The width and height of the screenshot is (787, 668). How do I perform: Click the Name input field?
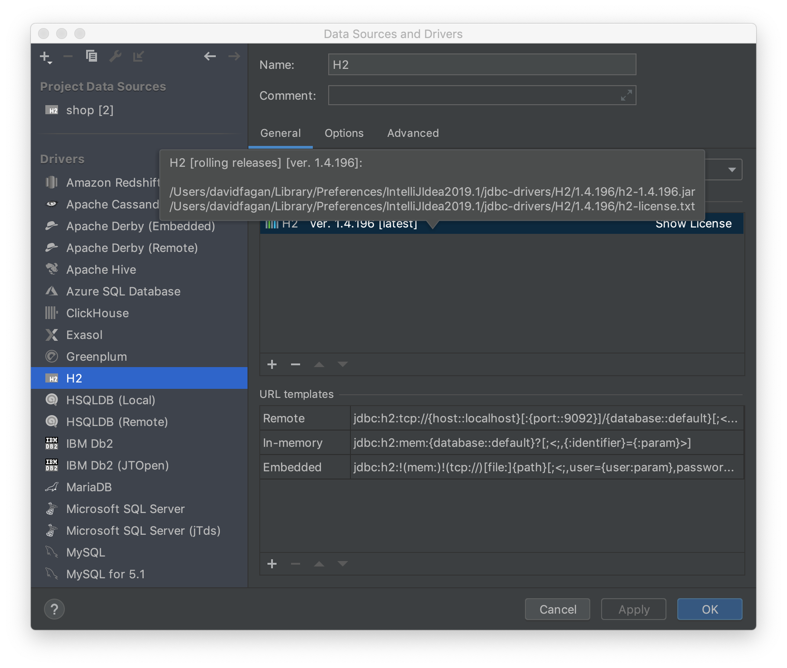click(482, 64)
